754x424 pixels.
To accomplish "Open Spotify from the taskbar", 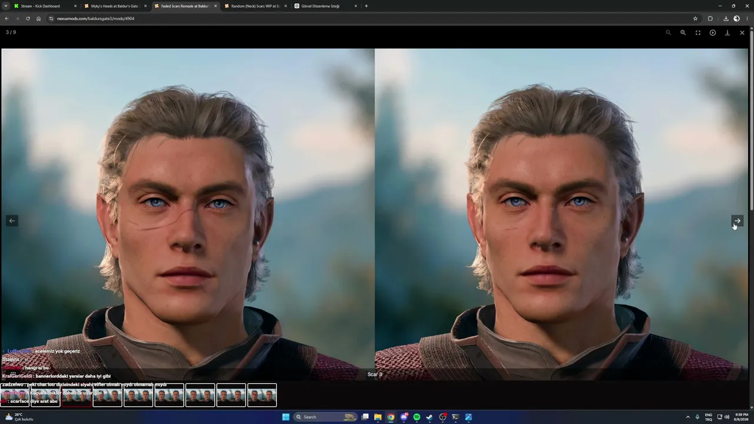I will pyautogui.click(x=416, y=417).
